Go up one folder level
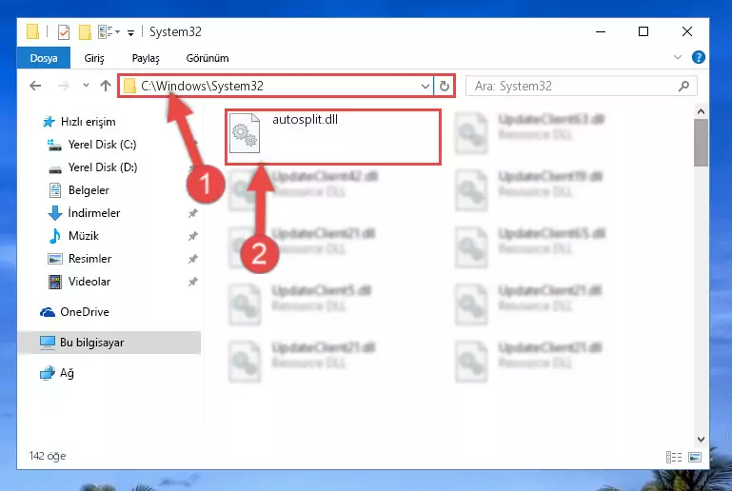This screenshot has width=732, height=491. coord(106,86)
